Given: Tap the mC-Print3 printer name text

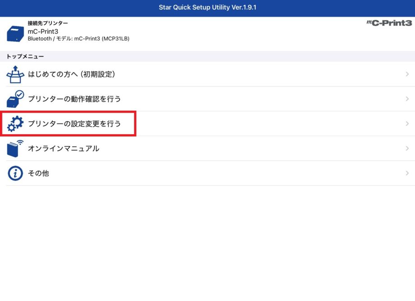Looking at the screenshot, I should [44, 31].
